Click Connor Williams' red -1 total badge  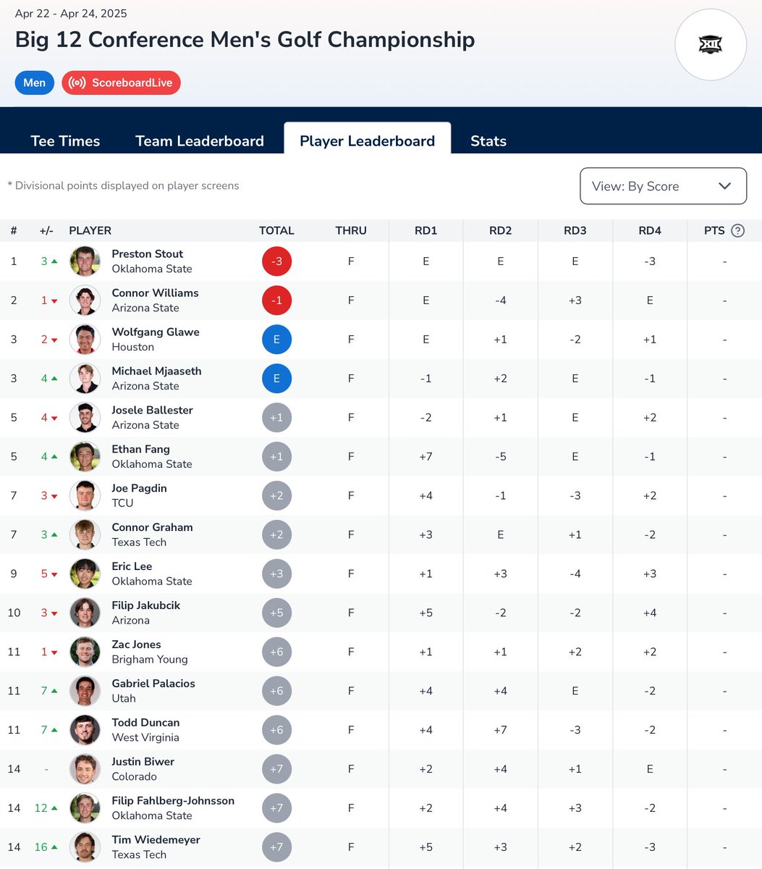pos(276,301)
